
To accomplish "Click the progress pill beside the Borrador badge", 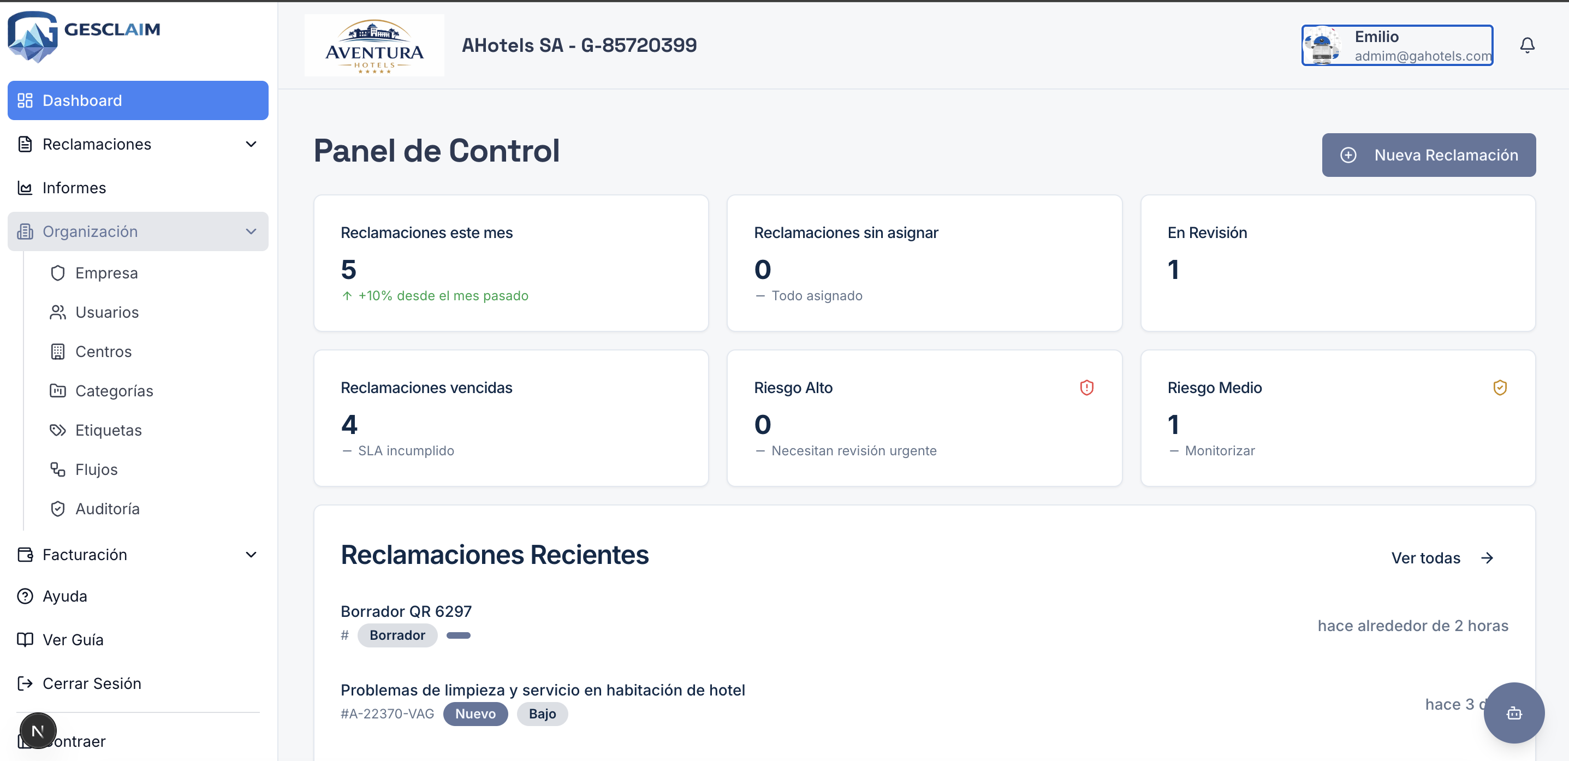I will pyautogui.click(x=459, y=635).
